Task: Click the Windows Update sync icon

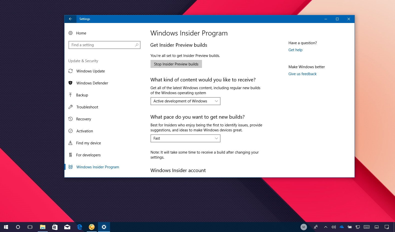Action: pyautogui.click(x=70, y=71)
